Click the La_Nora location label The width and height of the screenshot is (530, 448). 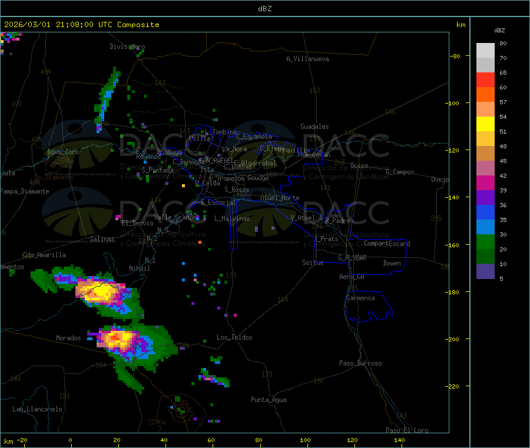pos(234,149)
